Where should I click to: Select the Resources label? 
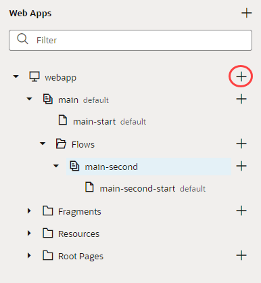[x=78, y=234]
